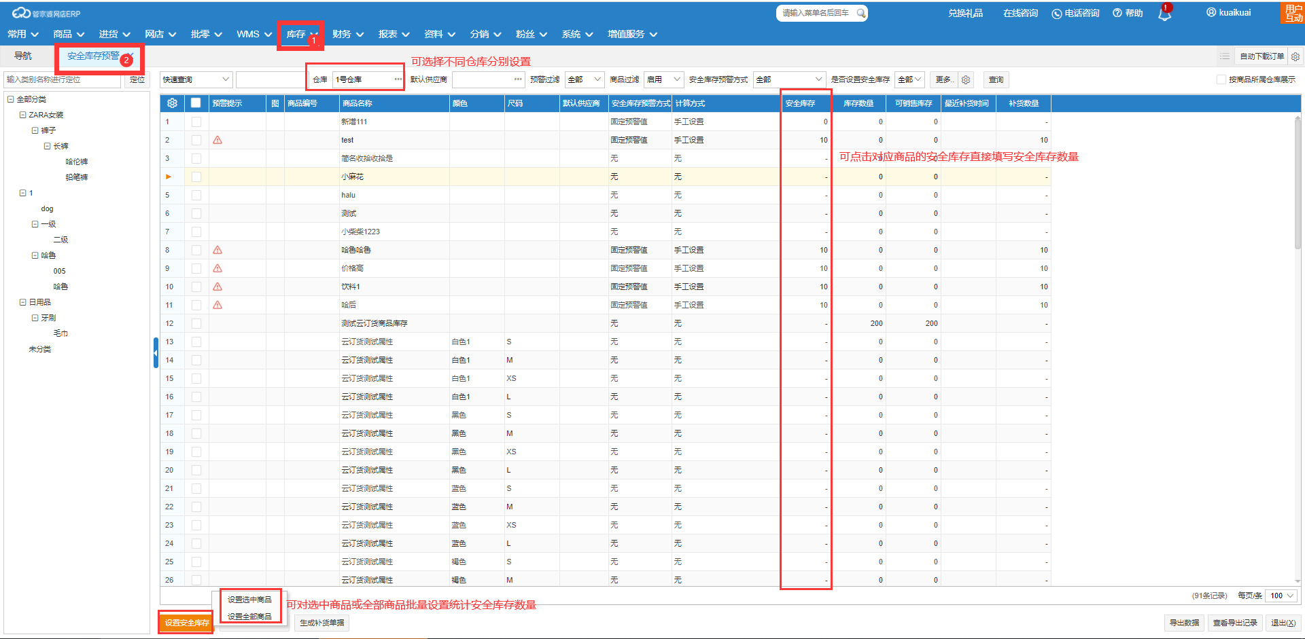This screenshot has height=639, width=1305.
Task: Click the warning icon on 哈鱼哈鱼 row
Action: click(217, 250)
